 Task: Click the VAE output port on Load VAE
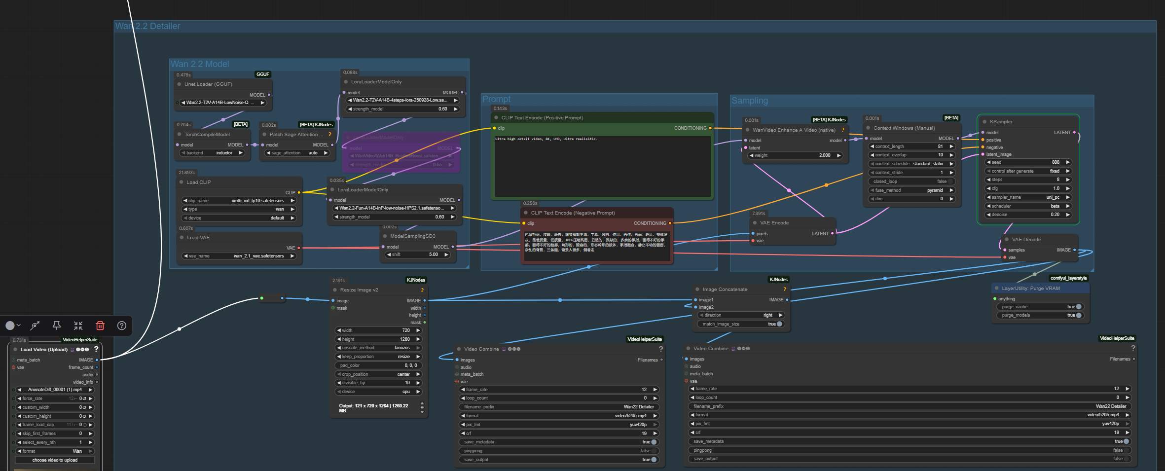coord(298,248)
